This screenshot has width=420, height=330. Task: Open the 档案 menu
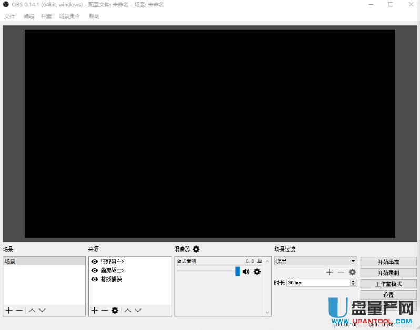click(x=46, y=16)
